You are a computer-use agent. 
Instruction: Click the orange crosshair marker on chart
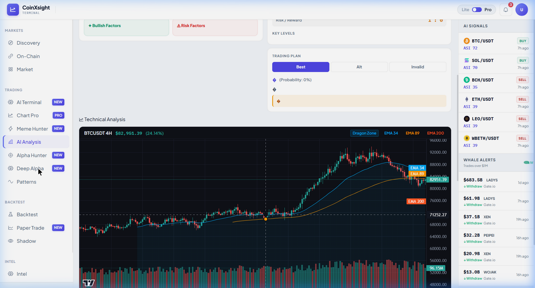click(x=266, y=219)
